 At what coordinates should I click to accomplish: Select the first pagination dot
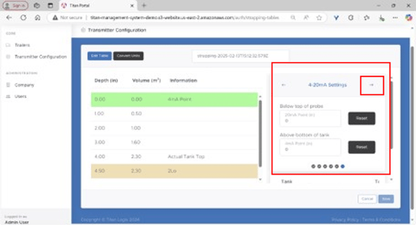pos(313,166)
